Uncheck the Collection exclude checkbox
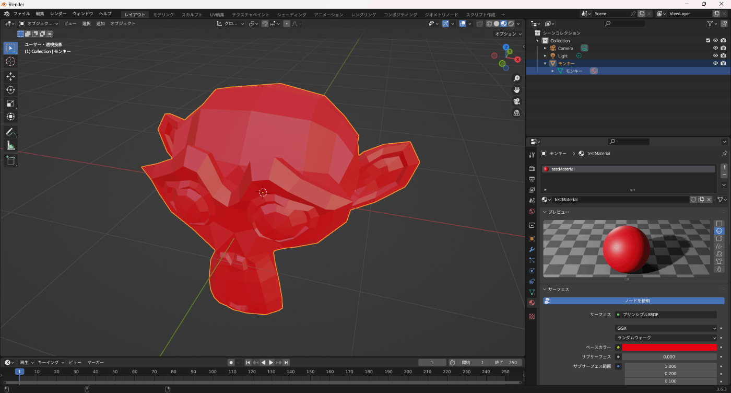 (708, 41)
